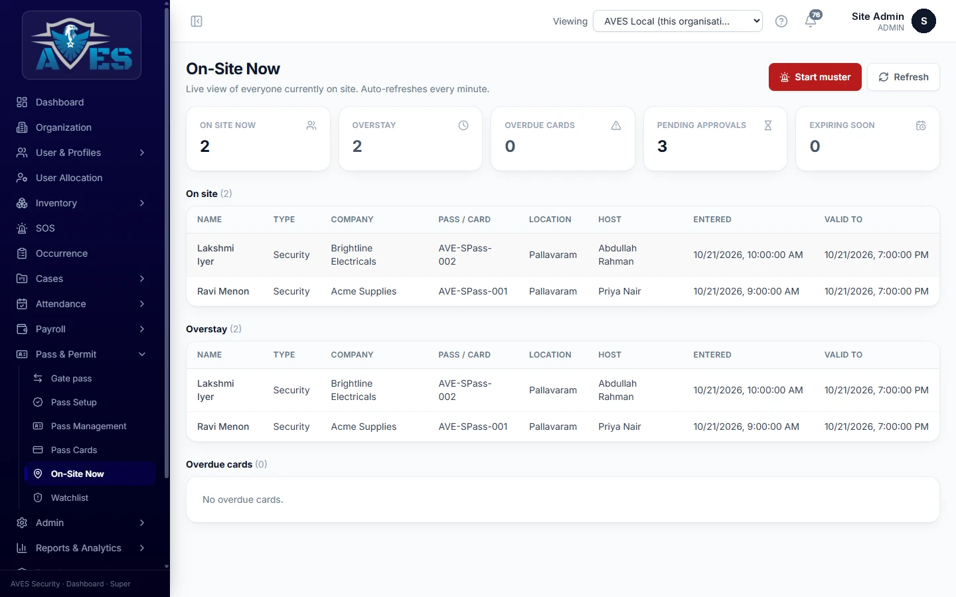Click the Pass Cards card icon

pos(38,450)
